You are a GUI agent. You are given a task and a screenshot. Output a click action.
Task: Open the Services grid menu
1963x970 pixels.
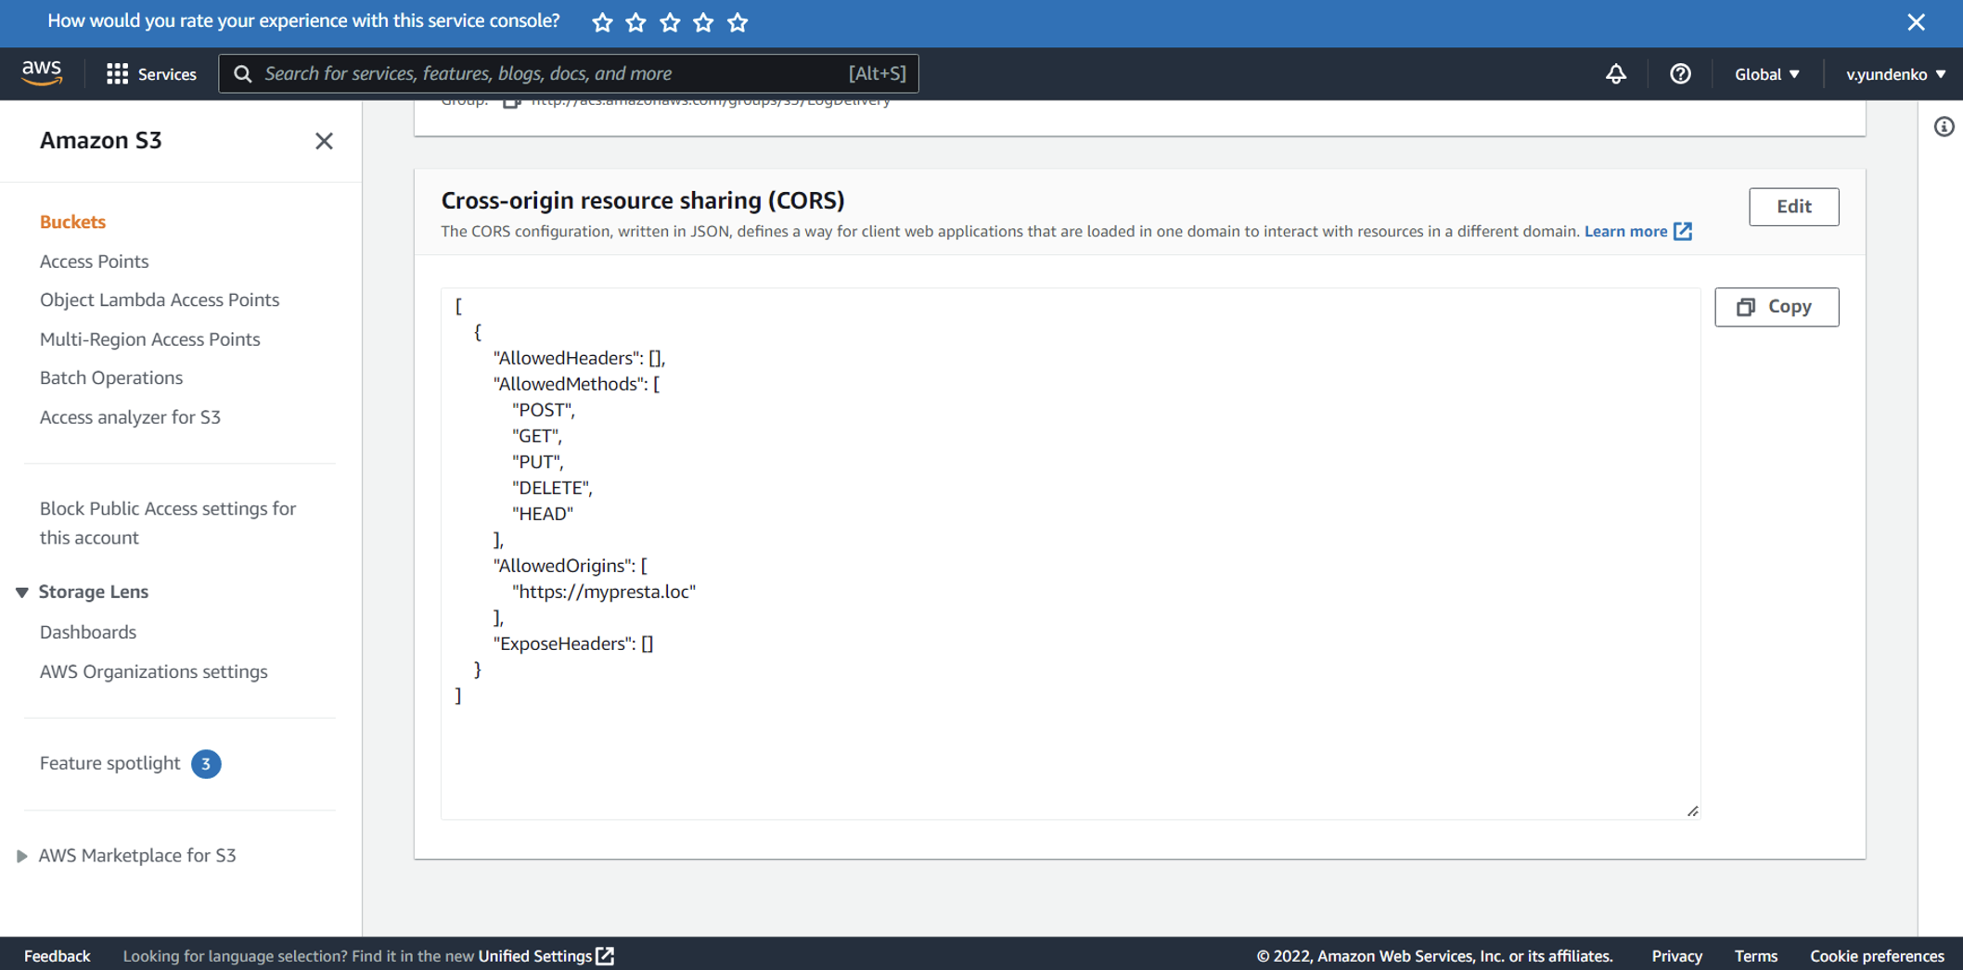point(116,73)
